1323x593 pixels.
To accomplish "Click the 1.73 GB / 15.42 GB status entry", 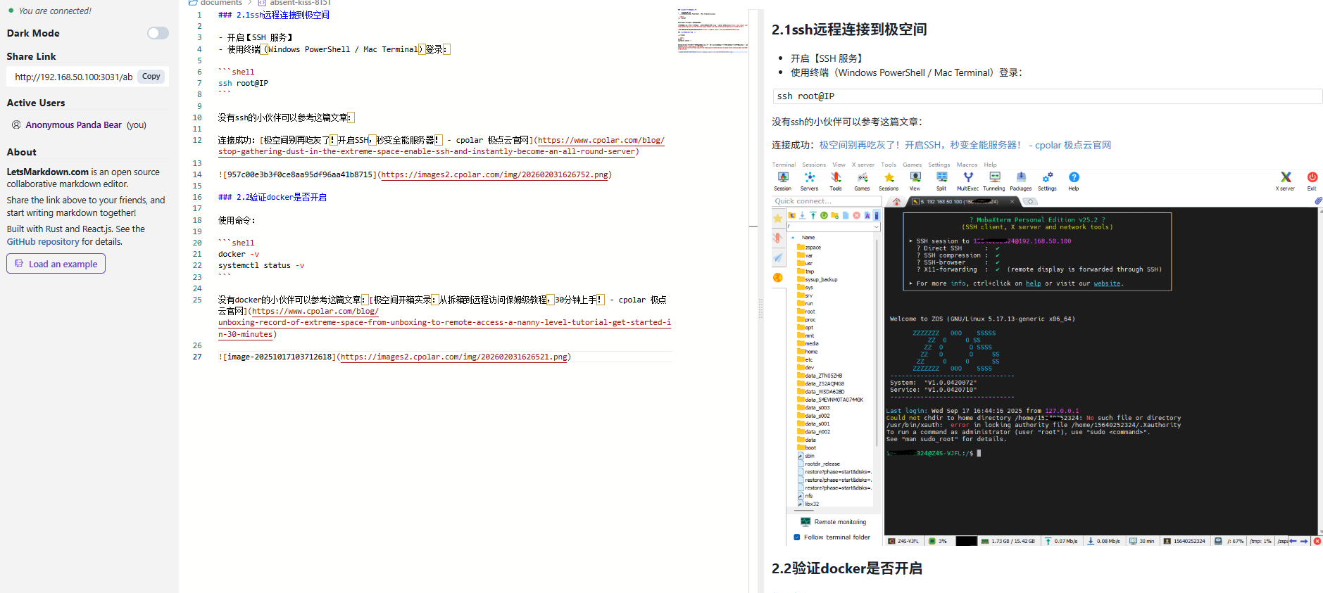I will [x=1008, y=541].
